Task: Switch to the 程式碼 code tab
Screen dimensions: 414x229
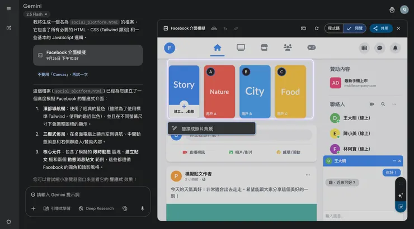Action: coord(334,28)
